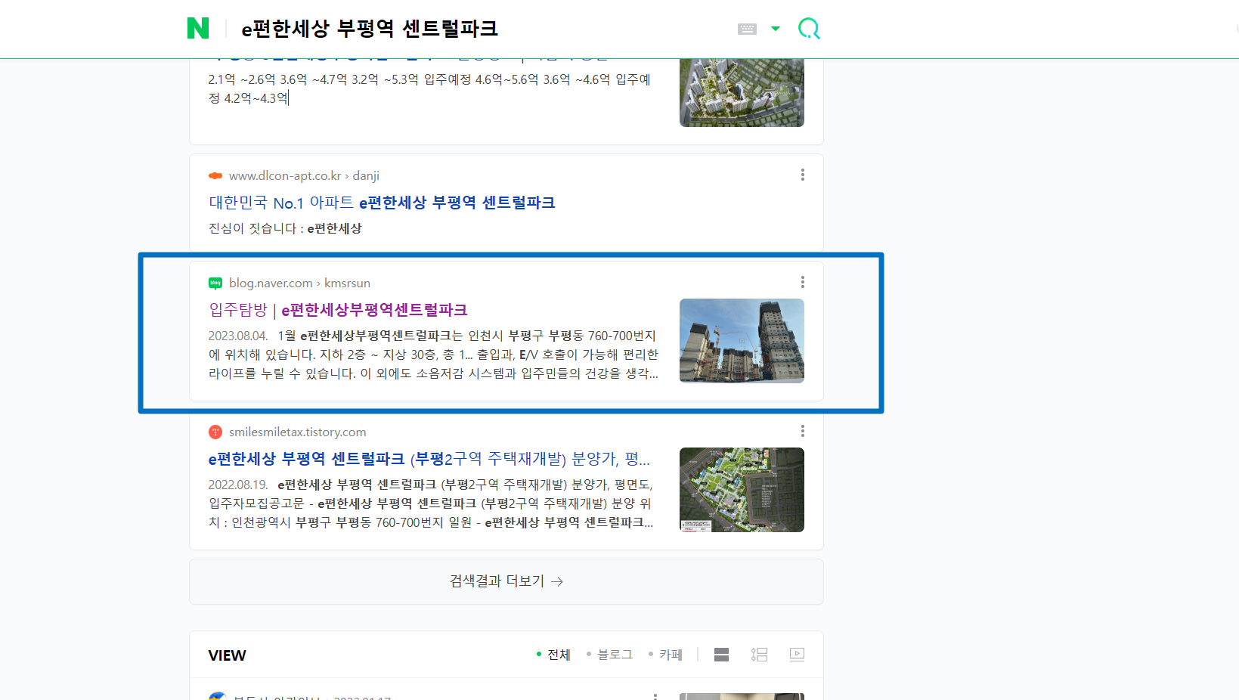1239x700 pixels.
Task: Click the green blog favicon icon
Action: (x=215, y=283)
